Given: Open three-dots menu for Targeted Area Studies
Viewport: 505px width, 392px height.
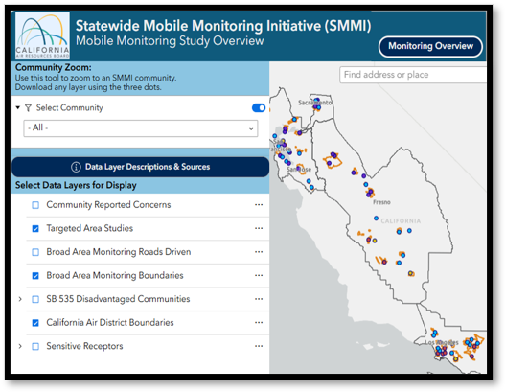Looking at the screenshot, I should click(259, 228).
